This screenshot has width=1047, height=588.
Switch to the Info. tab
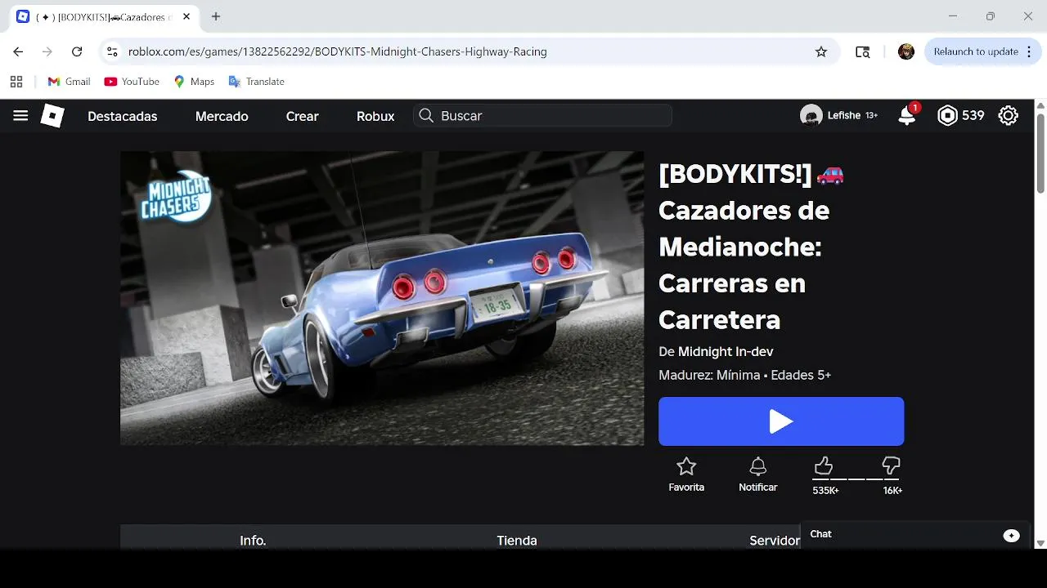tap(253, 540)
